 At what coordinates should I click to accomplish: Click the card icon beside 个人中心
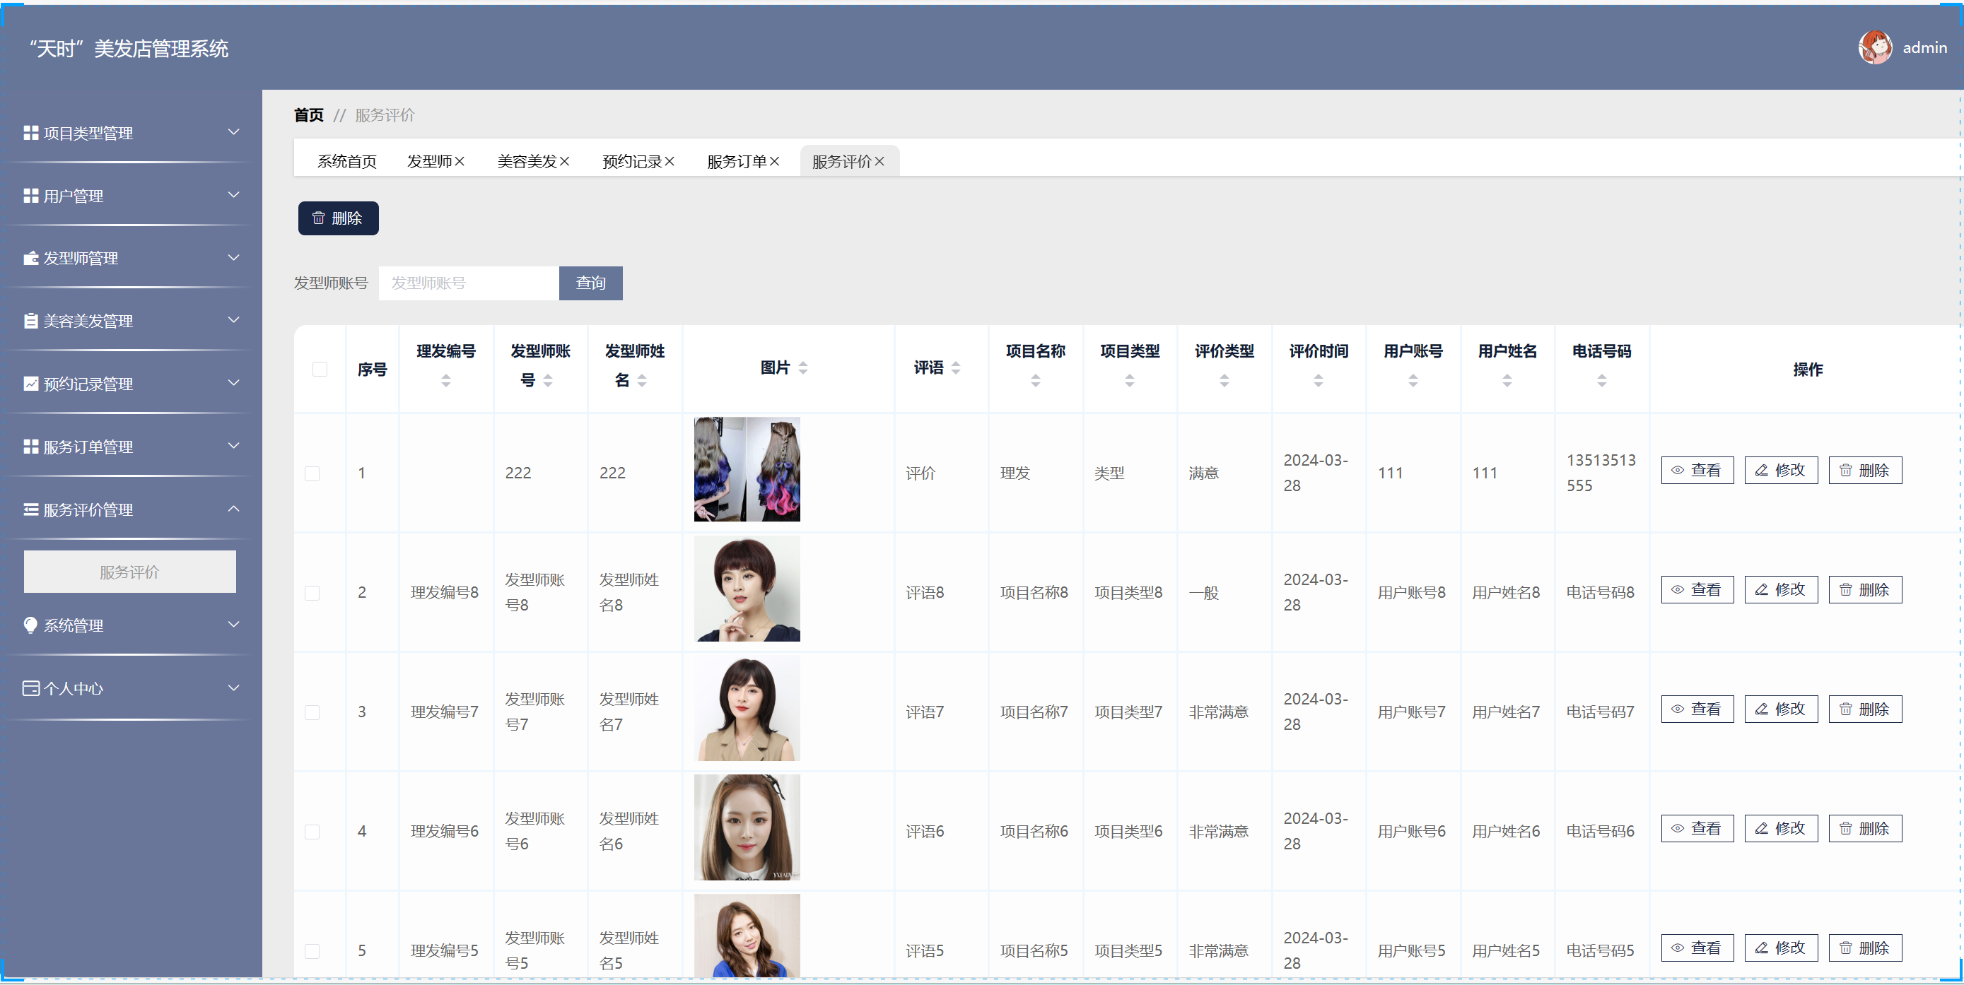pos(30,689)
